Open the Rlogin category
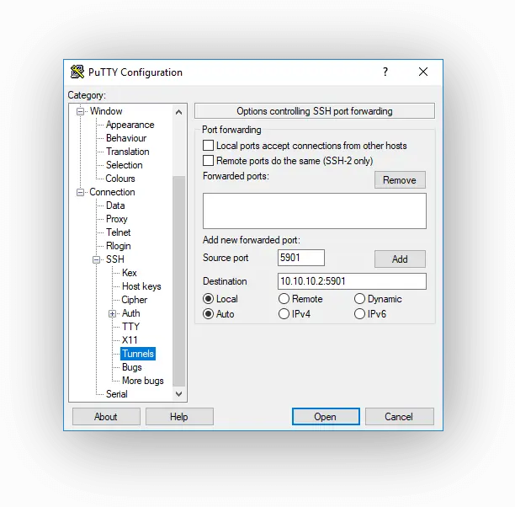This screenshot has height=507, width=515. click(x=119, y=246)
